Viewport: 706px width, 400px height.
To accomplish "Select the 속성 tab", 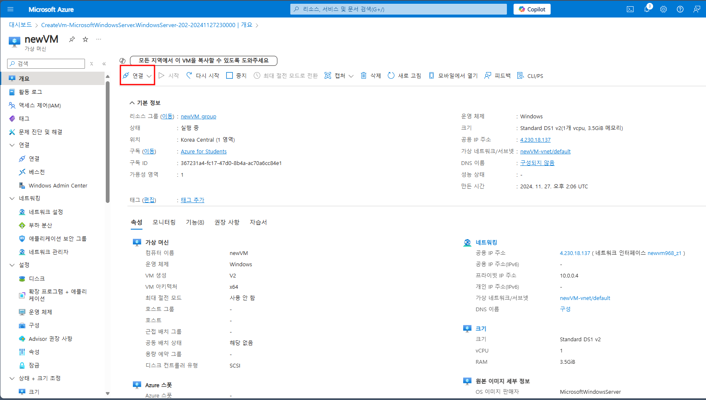I will pos(137,222).
